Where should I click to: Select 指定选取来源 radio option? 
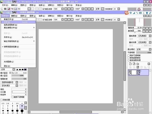(129, 60)
